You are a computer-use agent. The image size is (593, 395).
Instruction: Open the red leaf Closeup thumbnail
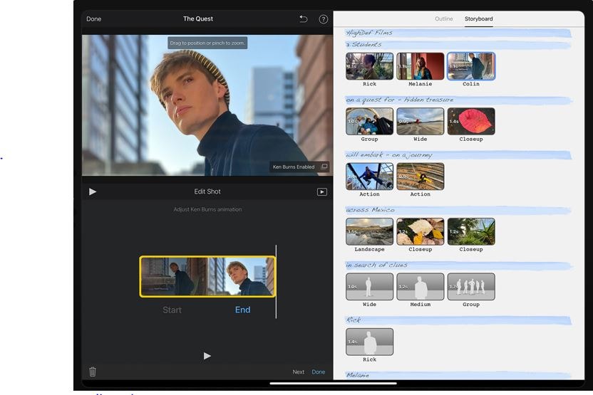pyautogui.click(x=471, y=121)
